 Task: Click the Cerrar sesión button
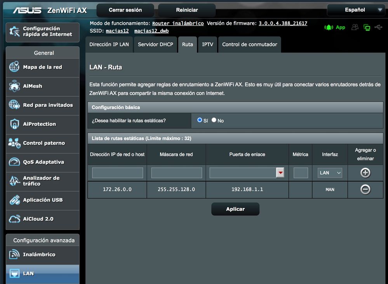pos(125,10)
